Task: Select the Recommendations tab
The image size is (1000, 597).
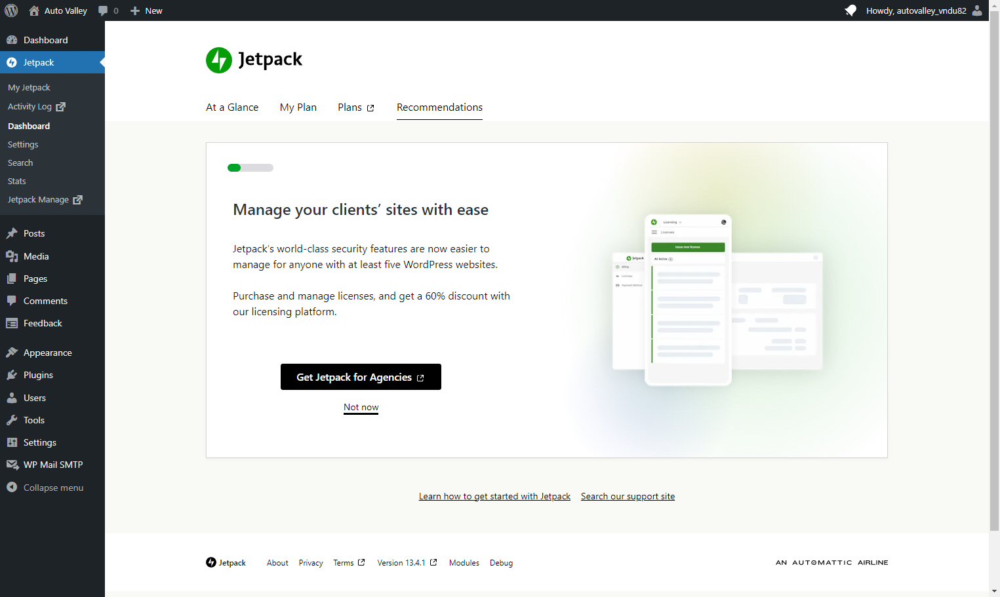Action: [x=439, y=107]
